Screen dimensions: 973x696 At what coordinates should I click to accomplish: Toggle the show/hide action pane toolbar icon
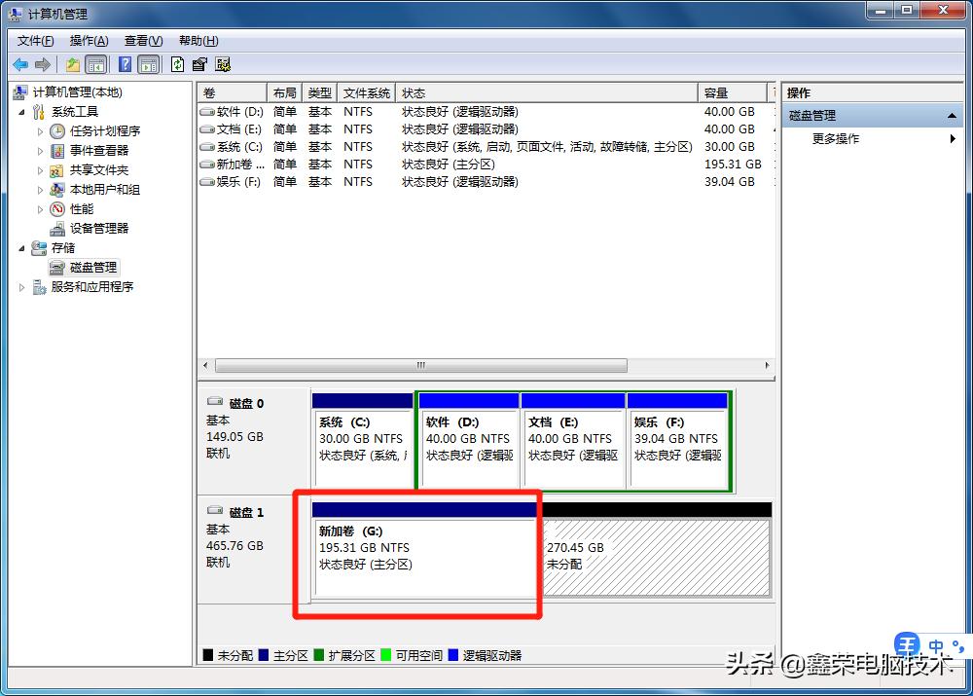(x=148, y=64)
